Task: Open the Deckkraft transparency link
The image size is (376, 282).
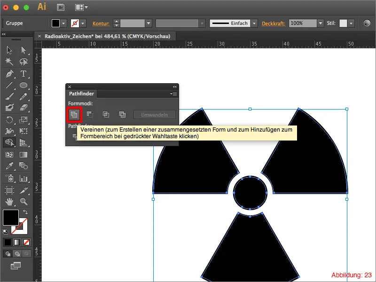Action: [274, 23]
